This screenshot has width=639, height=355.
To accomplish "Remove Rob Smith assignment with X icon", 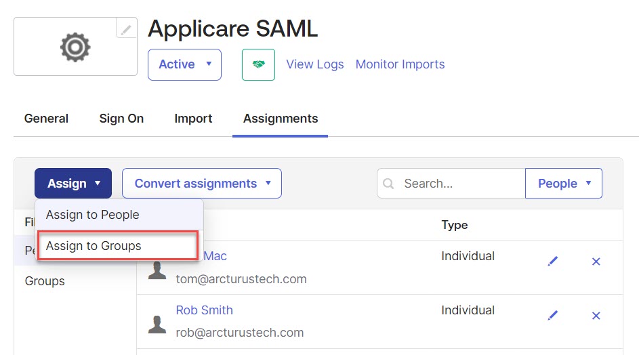I will (x=596, y=315).
